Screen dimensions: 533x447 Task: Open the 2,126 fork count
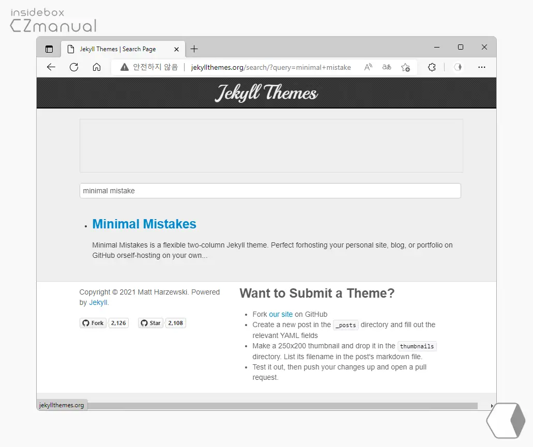click(x=118, y=323)
